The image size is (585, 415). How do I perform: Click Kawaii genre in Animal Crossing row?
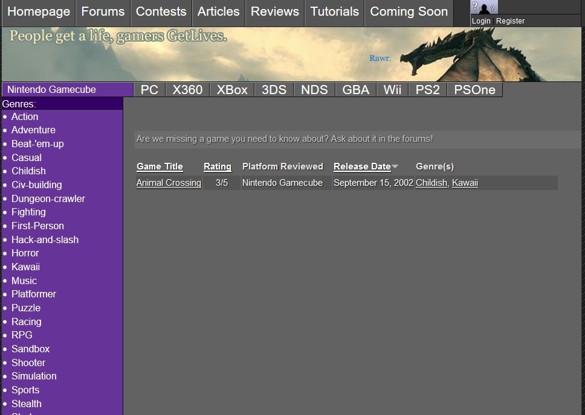[465, 183]
